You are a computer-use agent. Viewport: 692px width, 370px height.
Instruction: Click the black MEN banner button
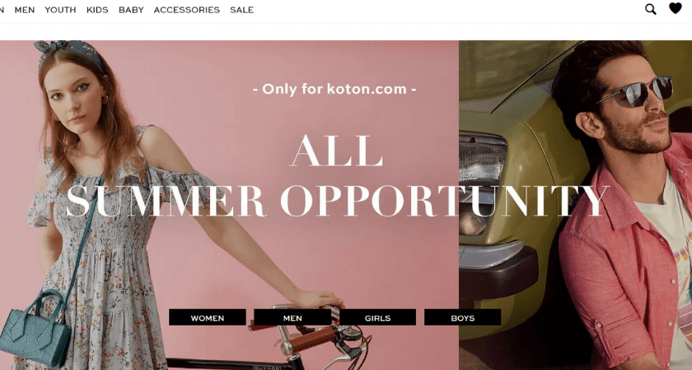(x=292, y=317)
